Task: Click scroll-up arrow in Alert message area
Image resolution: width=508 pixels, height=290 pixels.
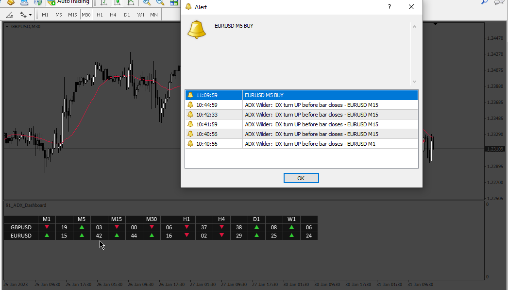Action: (x=414, y=27)
